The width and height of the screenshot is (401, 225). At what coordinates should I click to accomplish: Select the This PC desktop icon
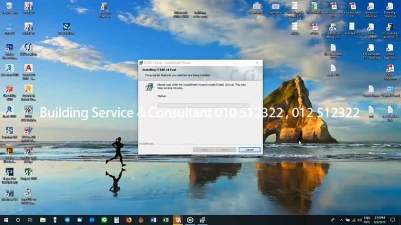click(x=9, y=29)
